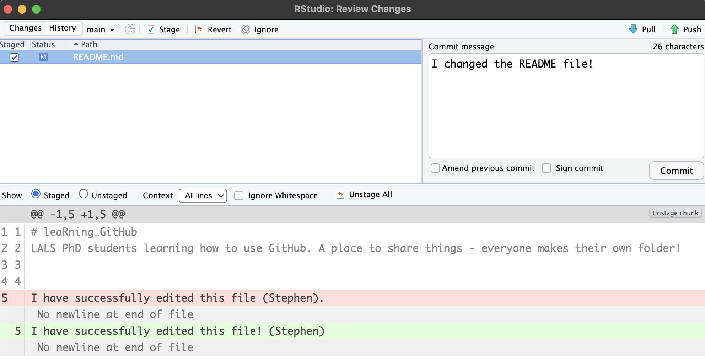Viewport: 705px width, 361px height.
Task: Click the line '# leaRning_GitHub'
Action: click(84, 232)
